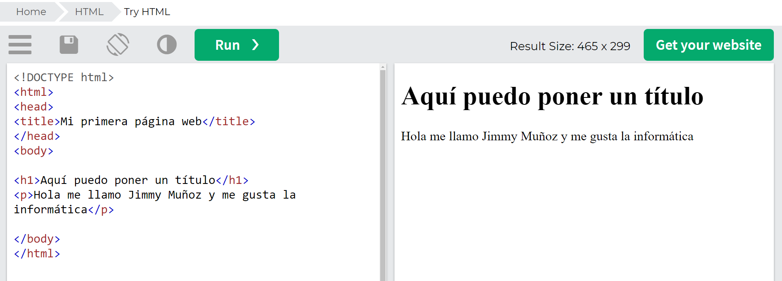Click the title tag line in the editor
The width and height of the screenshot is (782, 281).
(x=135, y=121)
